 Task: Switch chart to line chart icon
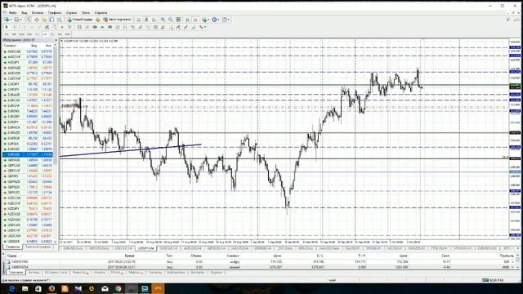pyautogui.click(x=154, y=20)
